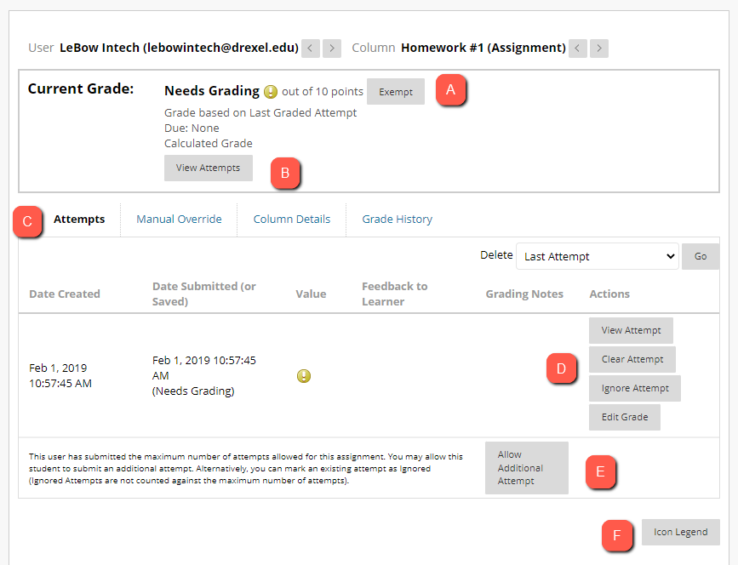
Task: Click 'Grade based on Last Graded Attempt'
Action: click(x=260, y=113)
